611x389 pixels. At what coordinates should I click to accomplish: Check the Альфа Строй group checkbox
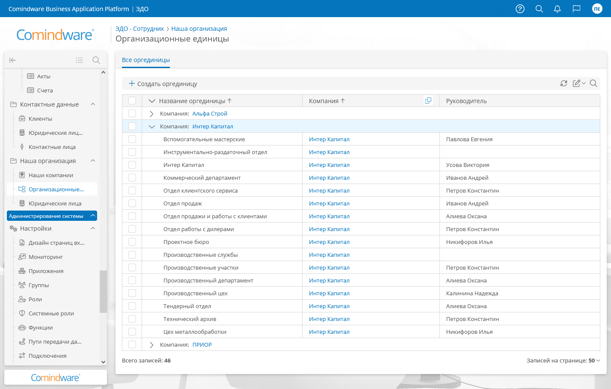point(132,113)
